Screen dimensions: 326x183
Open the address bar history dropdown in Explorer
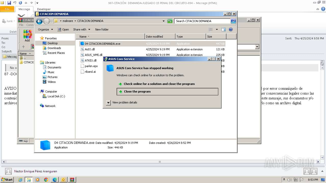point(164,21)
